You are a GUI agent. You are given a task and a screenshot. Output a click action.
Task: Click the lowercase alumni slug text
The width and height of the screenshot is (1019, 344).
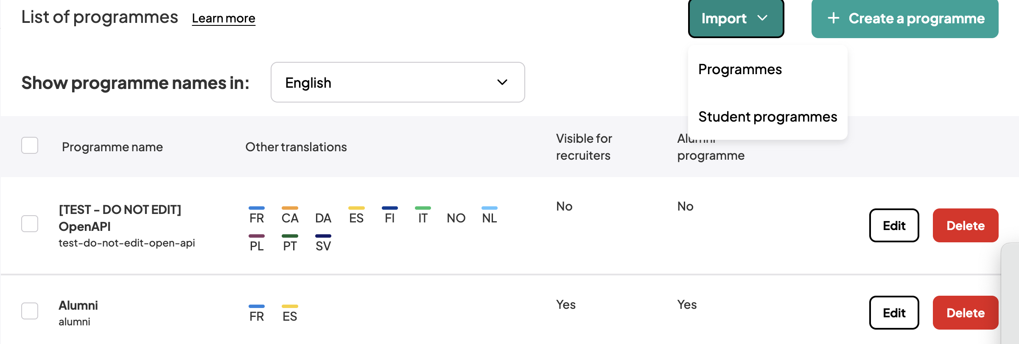click(x=74, y=322)
